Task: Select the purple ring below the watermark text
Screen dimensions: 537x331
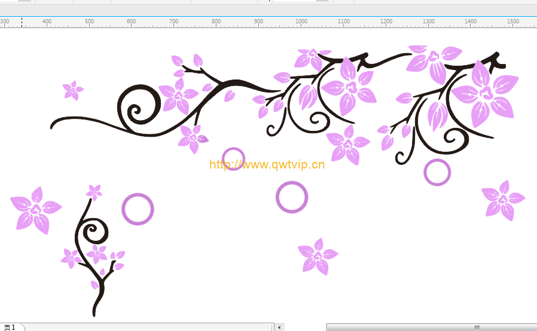Action: (x=292, y=197)
